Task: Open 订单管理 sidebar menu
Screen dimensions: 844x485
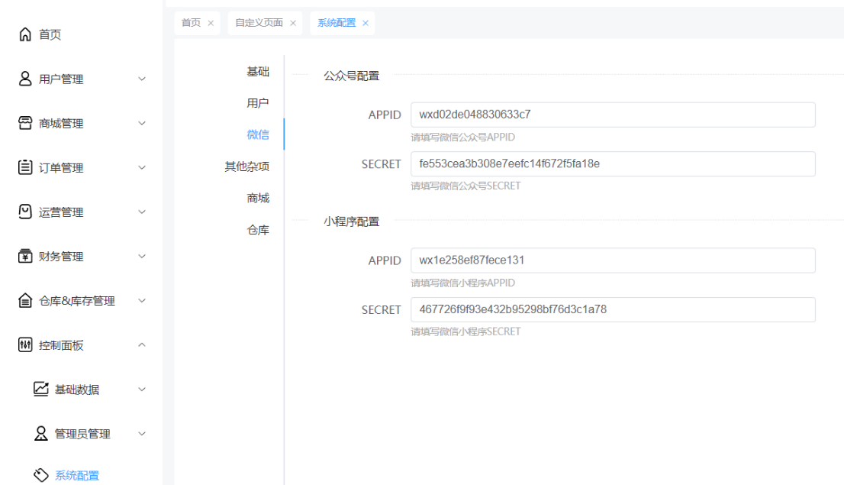Action: pyautogui.click(x=61, y=167)
